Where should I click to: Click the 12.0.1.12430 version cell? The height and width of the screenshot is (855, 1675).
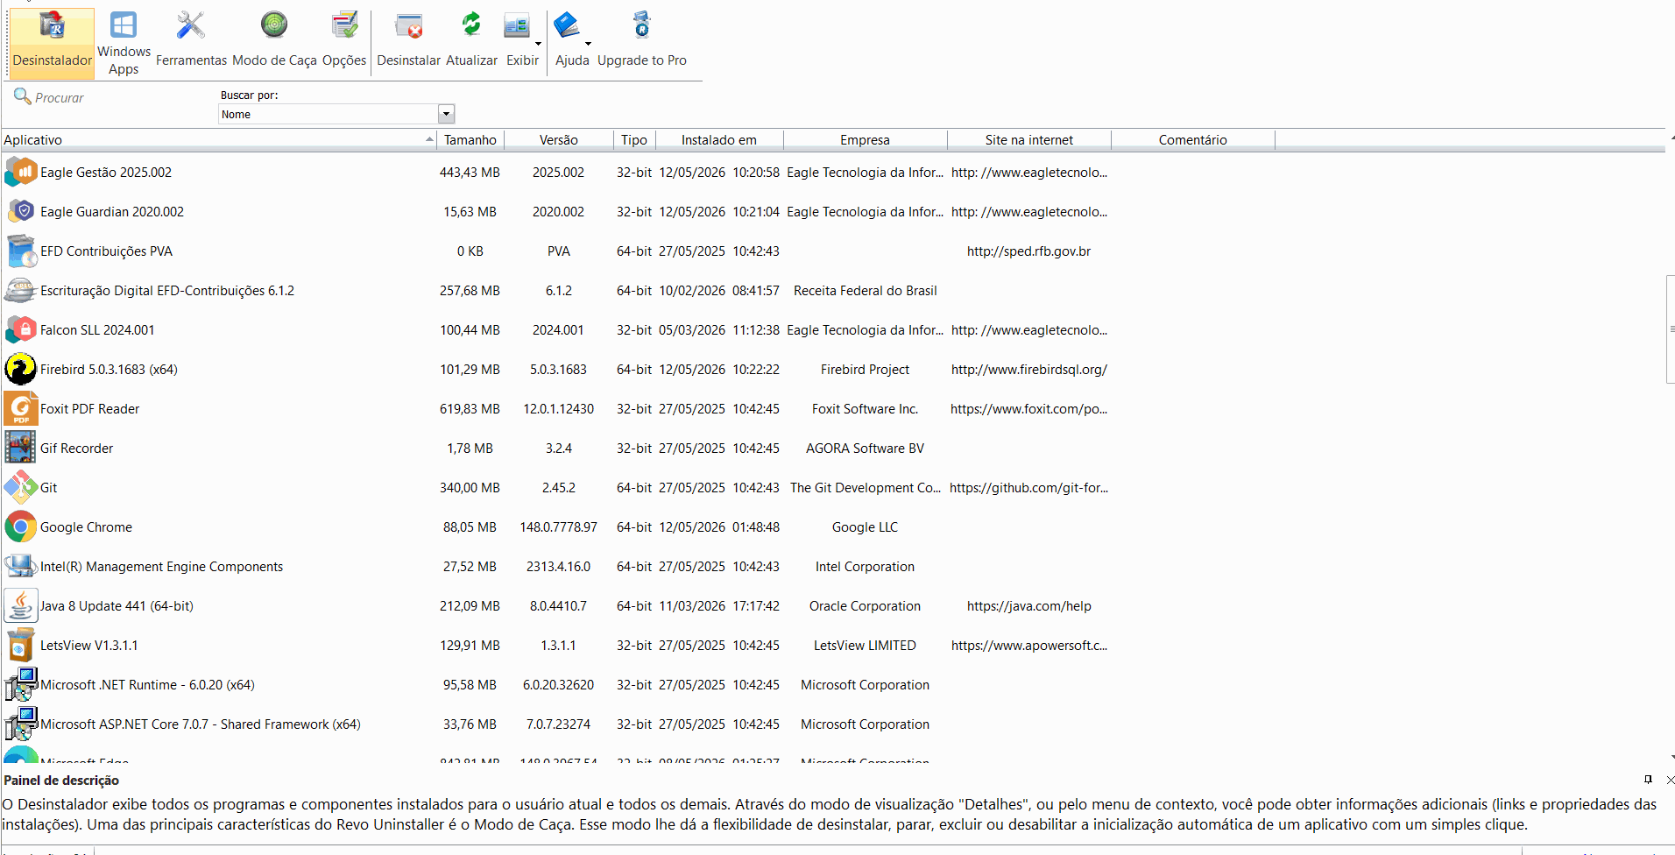pyautogui.click(x=559, y=409)
